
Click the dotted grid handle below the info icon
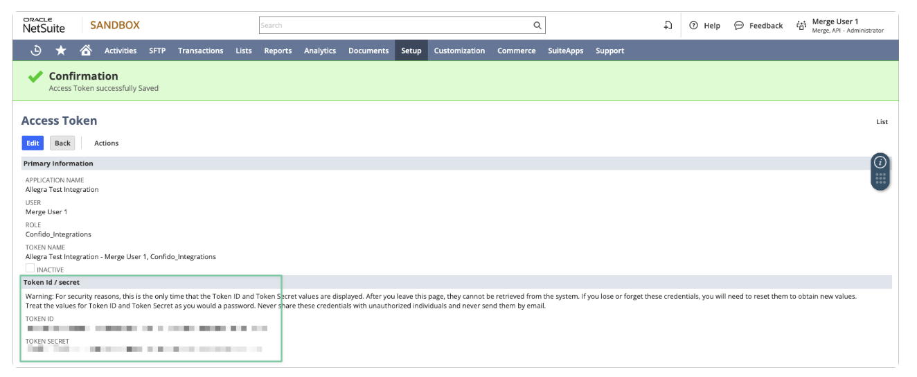click(x=880, y=179)
